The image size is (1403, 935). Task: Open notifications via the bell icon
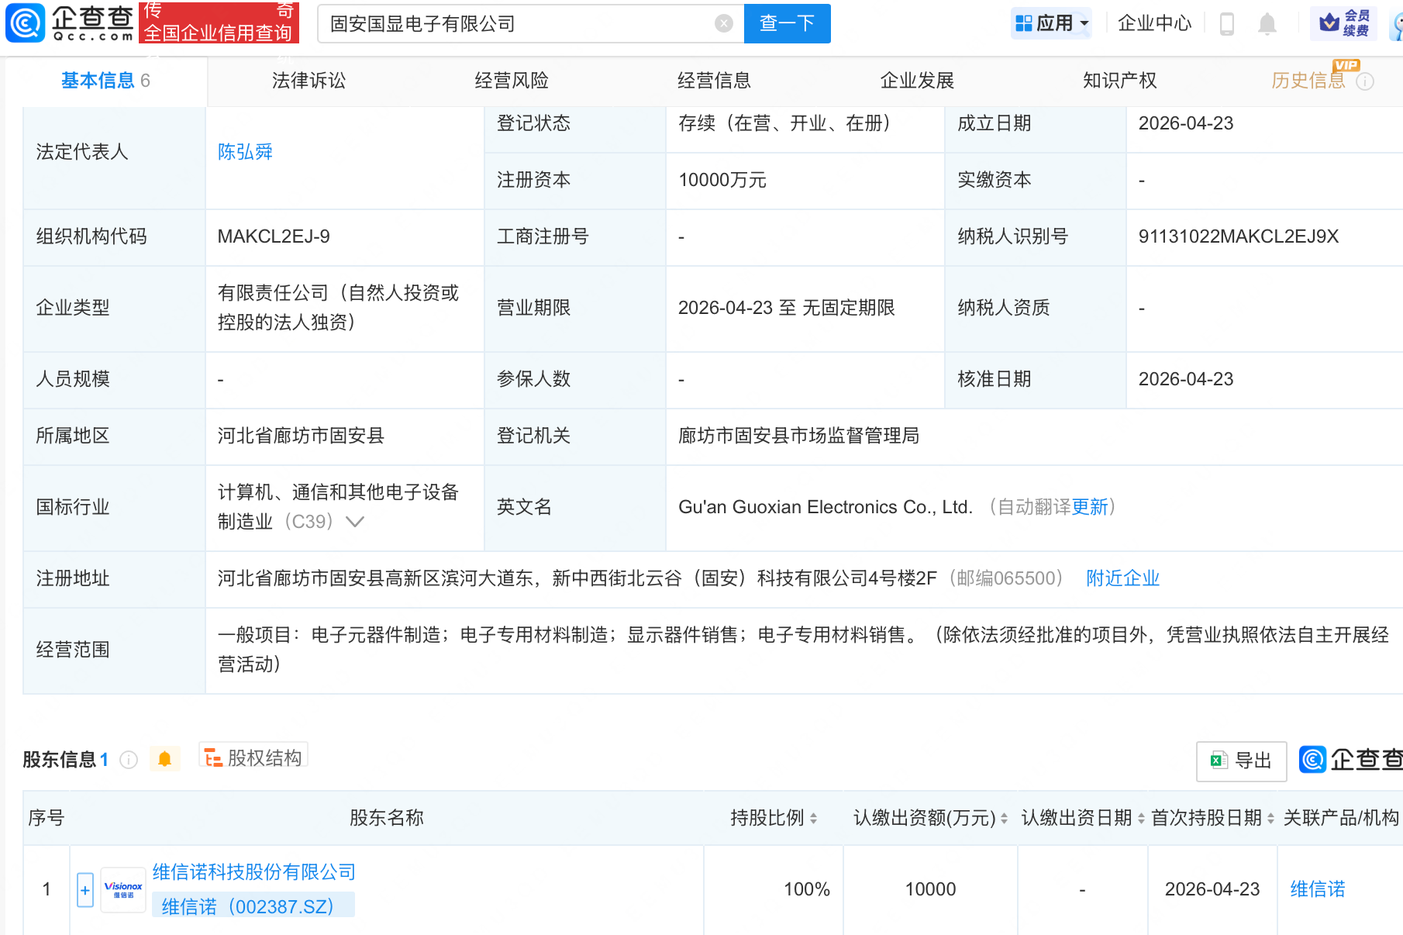tap(1267, 23)
